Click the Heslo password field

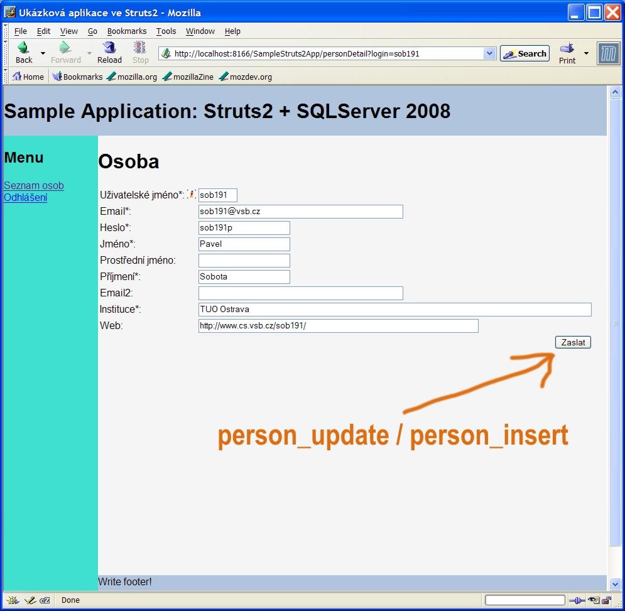point(244,228)
